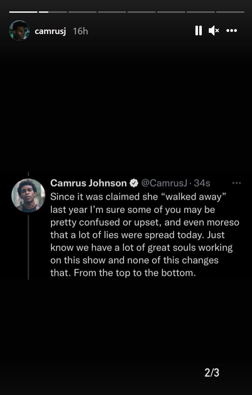
Task: Click the tweet author's round avatar
Action: (28, 195)
